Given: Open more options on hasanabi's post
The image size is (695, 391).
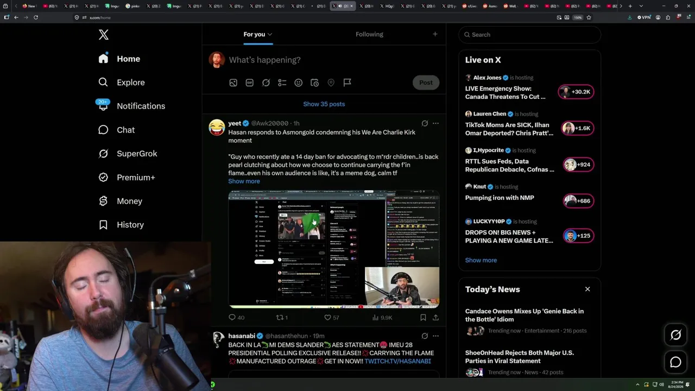Looking at the screenshot, I should 435,336.
